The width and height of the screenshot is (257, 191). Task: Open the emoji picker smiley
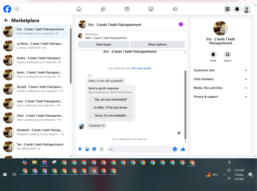175,149
